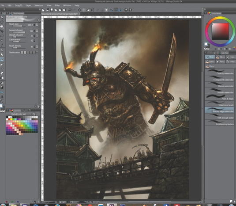Open wrench settings beside brush preview
Viewport: 236px width, 206px height.
pos(39,20)
